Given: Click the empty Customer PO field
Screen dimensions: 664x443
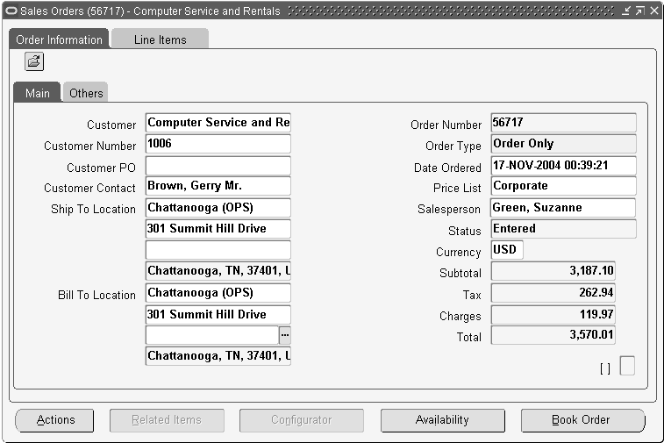Looking at the screenshot, I should (218, 166).
